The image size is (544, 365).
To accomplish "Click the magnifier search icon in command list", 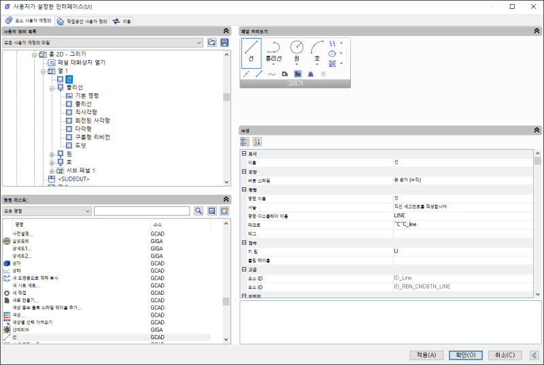I will coord(199,211).
